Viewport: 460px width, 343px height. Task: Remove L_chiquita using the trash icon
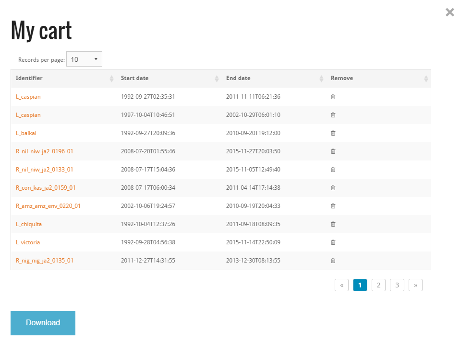click(x=333, y=224)
